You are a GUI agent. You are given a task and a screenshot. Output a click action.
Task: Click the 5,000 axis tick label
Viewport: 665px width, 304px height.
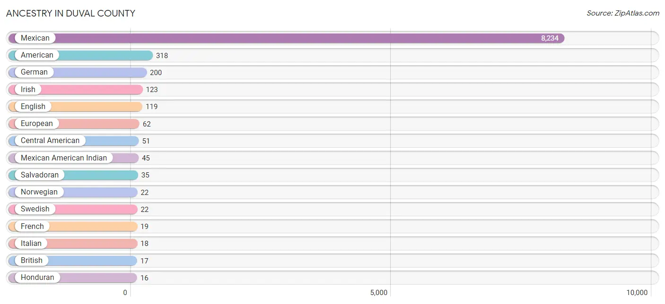pos(378,293)
